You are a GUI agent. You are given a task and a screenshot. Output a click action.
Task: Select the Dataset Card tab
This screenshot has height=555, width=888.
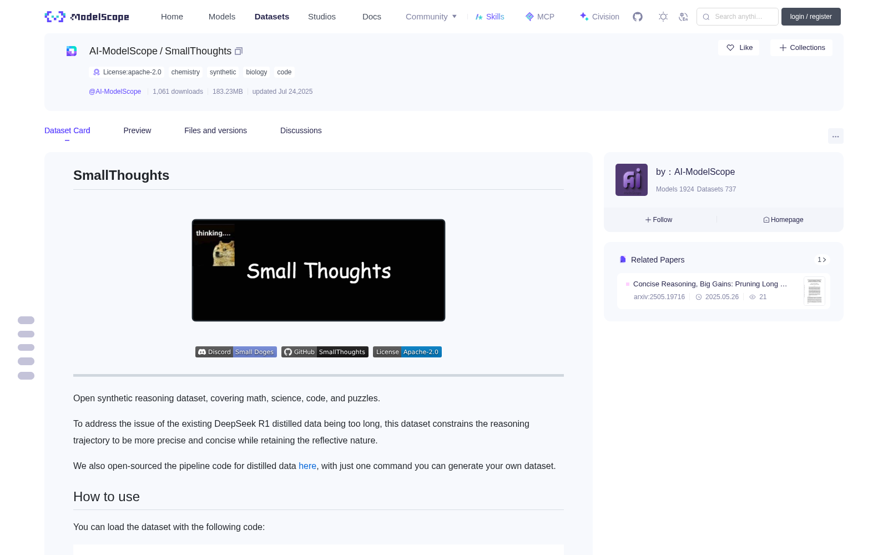click(67, 130)
